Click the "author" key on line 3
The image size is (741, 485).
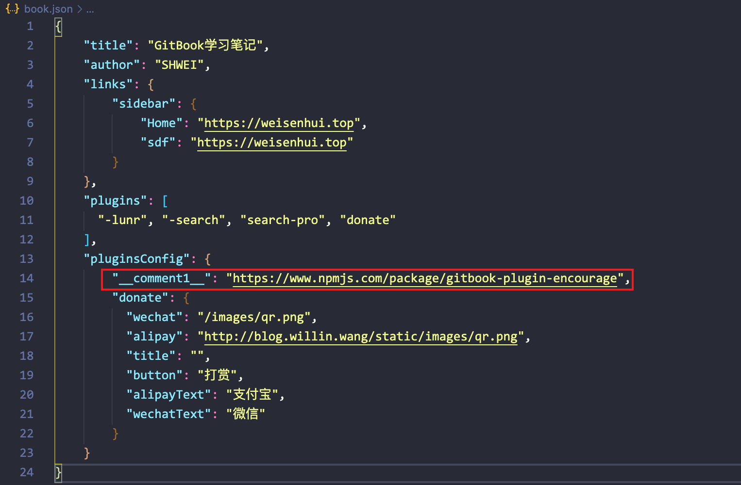pyautogui.click(x=111, y=64)
